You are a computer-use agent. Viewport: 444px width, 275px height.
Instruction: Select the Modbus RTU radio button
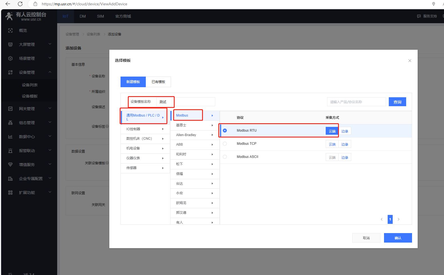pos(225,131)
